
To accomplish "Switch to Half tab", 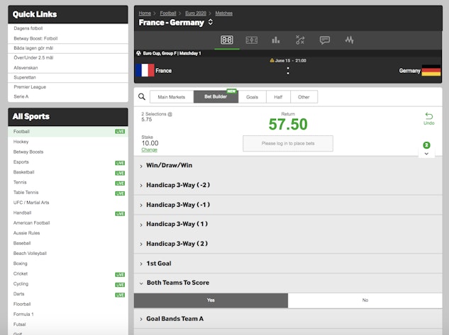I will click(x=278, y=97).
